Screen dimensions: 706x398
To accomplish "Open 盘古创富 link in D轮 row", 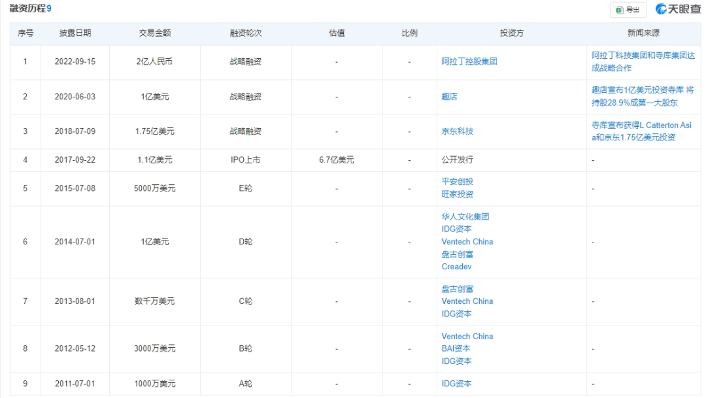I will pyautogui.click(x=458, y=254).
